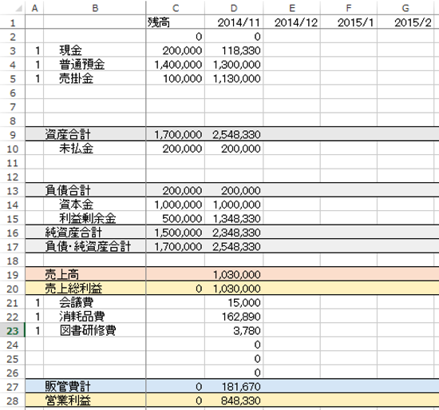Select the 消耗品費 label cell
The height and width of the screenshot is (410, 439).
coord(95,316)
